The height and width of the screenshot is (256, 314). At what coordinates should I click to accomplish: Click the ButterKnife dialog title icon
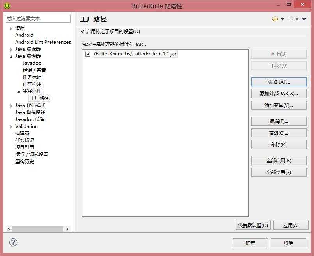(7, 6)
